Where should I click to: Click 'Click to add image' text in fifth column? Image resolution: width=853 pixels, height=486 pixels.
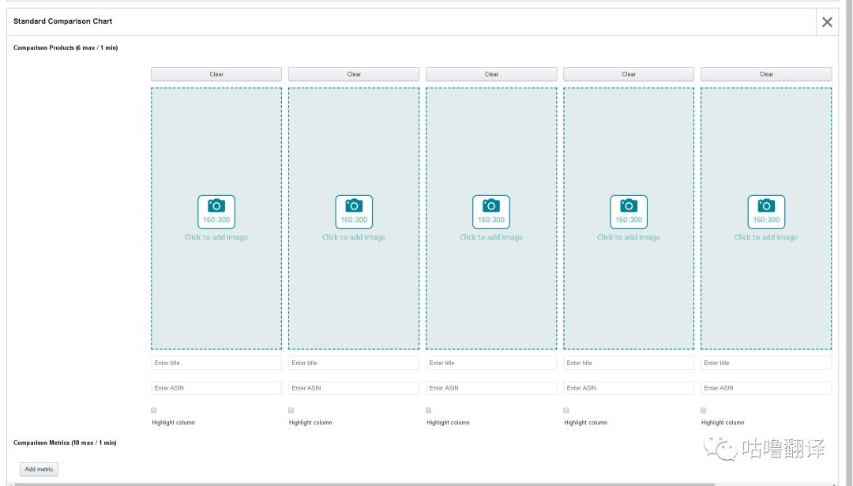tap(766, 237)
